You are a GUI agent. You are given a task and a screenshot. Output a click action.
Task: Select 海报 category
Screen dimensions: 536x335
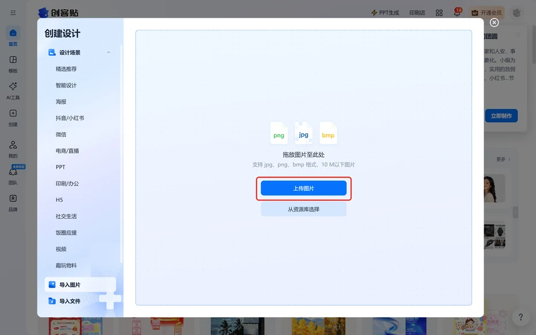click(61, 102)
